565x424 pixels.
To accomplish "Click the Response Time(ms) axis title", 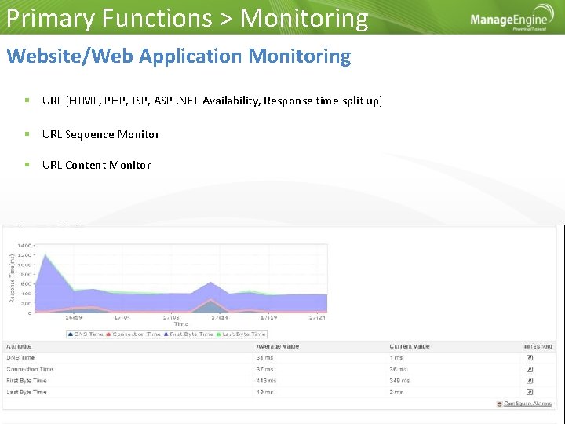I will point(12,278).
